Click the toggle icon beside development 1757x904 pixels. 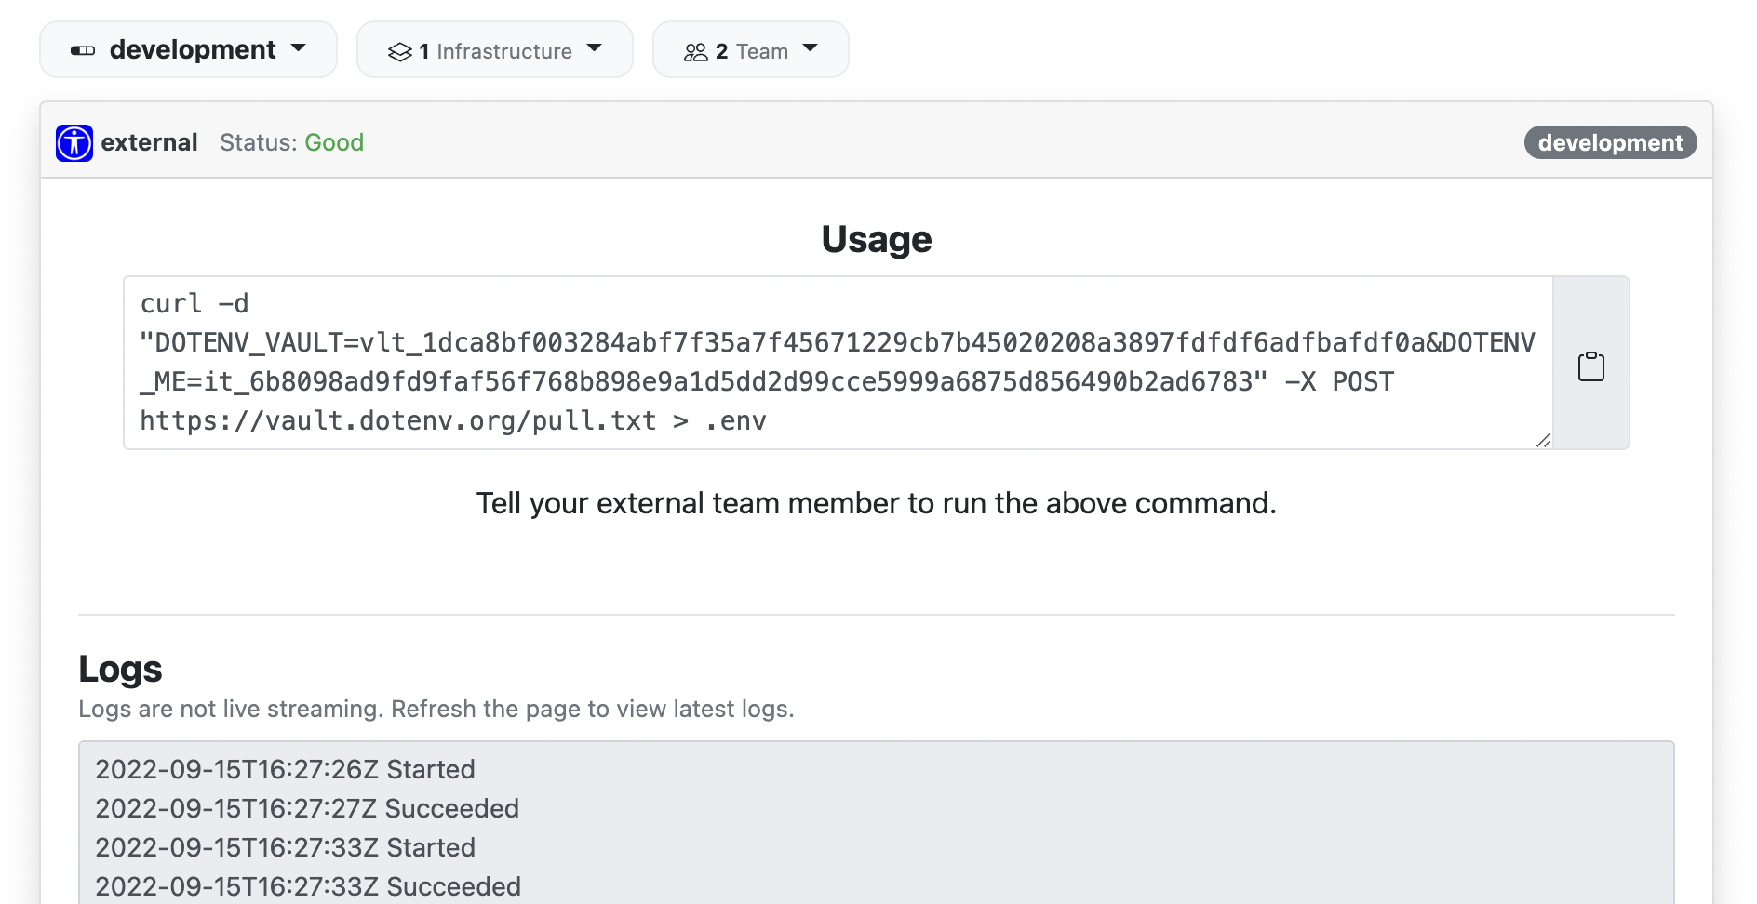click(83, 50)
